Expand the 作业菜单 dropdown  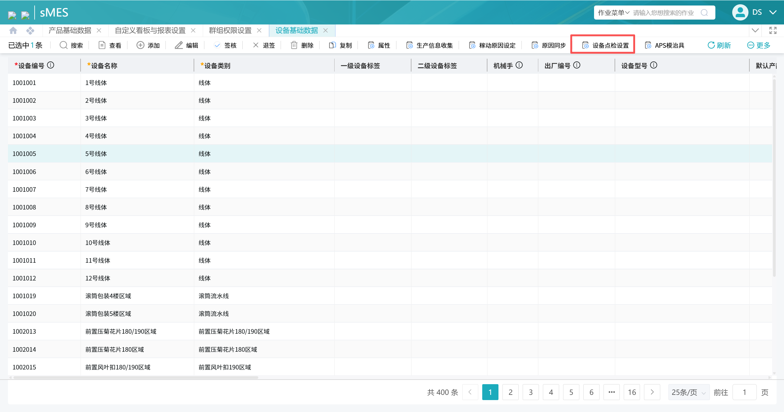613,13
